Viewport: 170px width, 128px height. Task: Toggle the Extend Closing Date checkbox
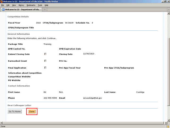tap(45, 54)
